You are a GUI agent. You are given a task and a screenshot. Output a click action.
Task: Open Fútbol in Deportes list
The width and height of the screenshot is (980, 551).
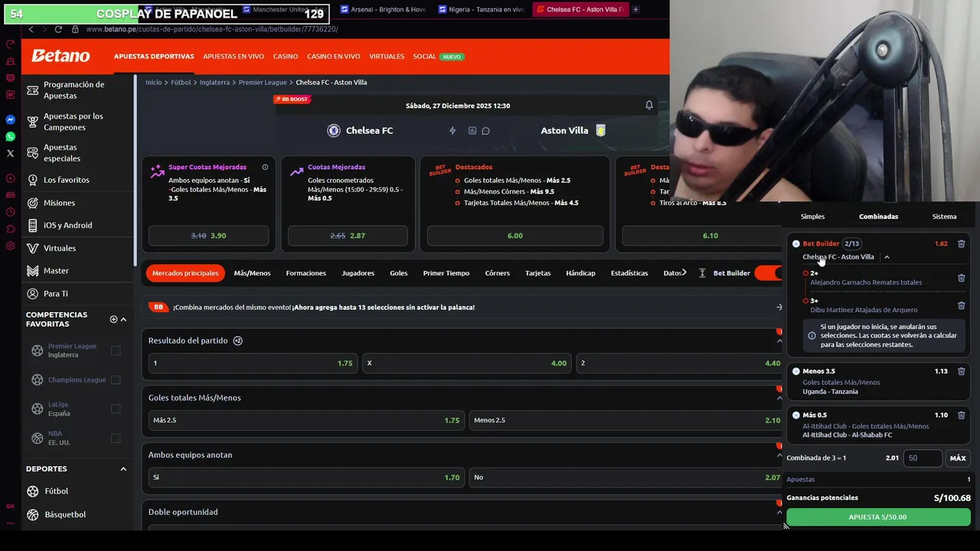(57, 491)
